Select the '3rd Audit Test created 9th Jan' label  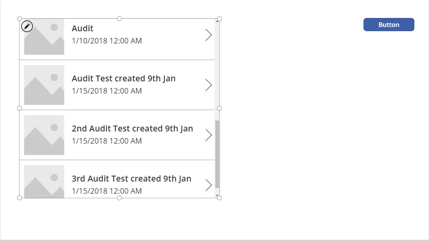coord(131,178)
